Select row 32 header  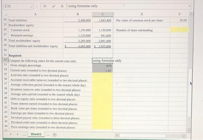click(5, 60)
